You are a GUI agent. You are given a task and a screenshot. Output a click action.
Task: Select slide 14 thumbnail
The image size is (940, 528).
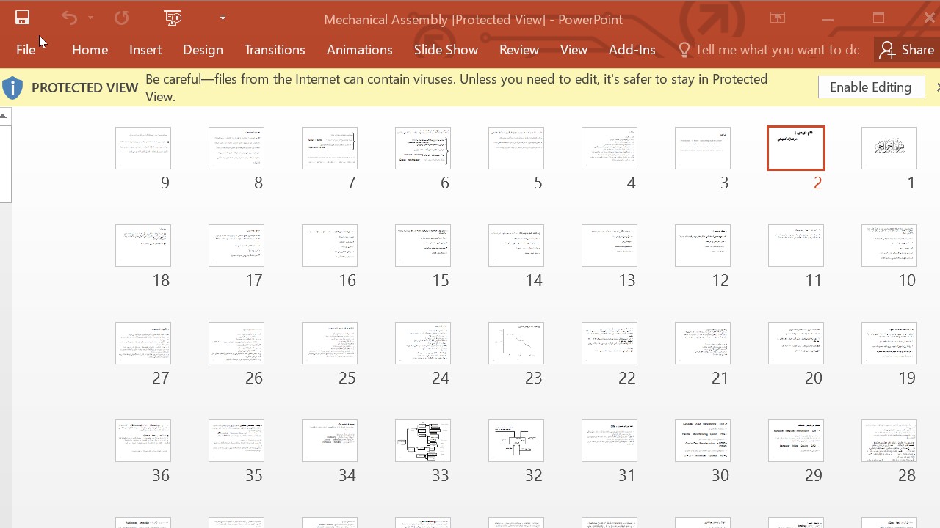tap(516, 246)
